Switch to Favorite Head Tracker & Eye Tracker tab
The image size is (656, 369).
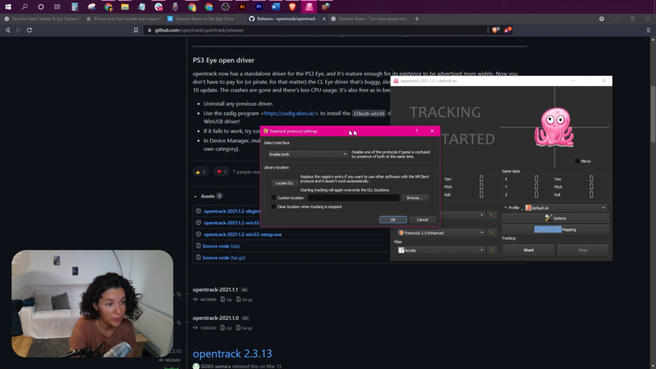click(x=42, y=19)
